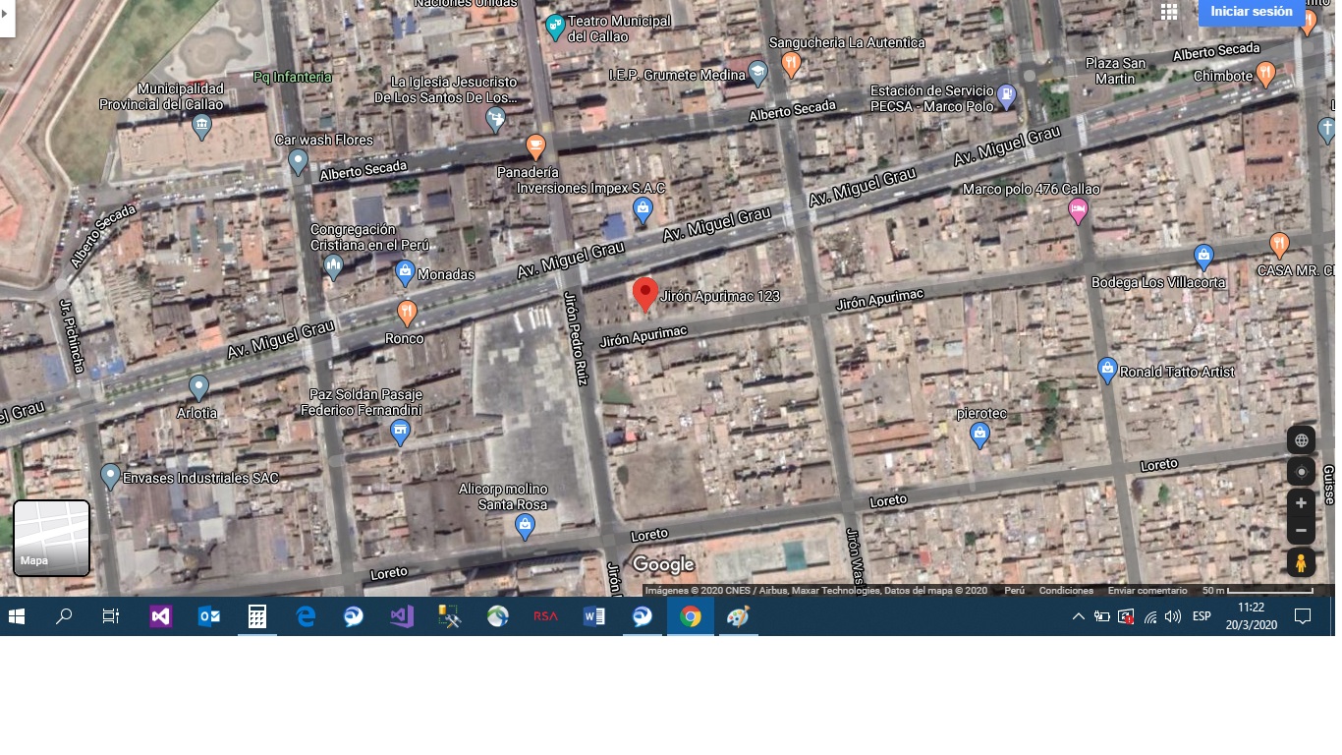Open the Bodega Los Villacorta marker
Image resolution: width=1342 pixels, height=755 pixels.
pyautogui.click(x=1203, y=258)
